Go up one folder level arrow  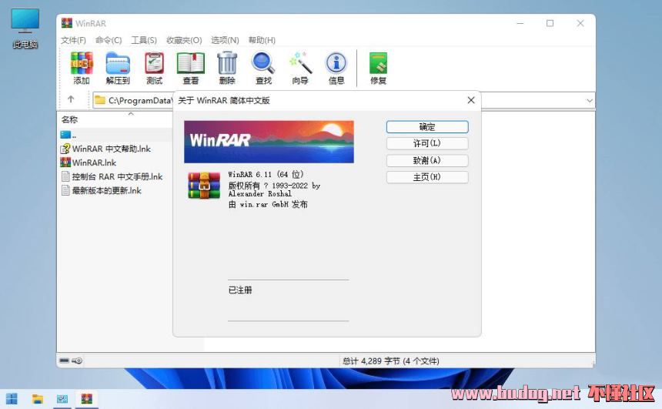pos(71,100)
